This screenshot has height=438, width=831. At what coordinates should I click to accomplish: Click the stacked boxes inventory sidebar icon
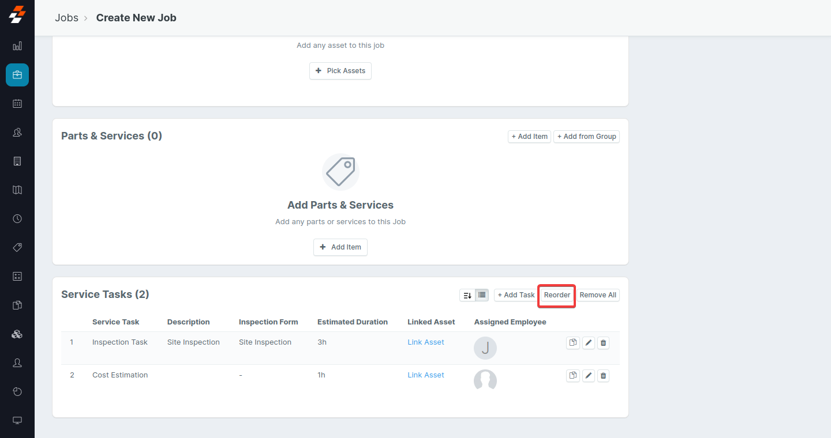(x=17, y=334)
